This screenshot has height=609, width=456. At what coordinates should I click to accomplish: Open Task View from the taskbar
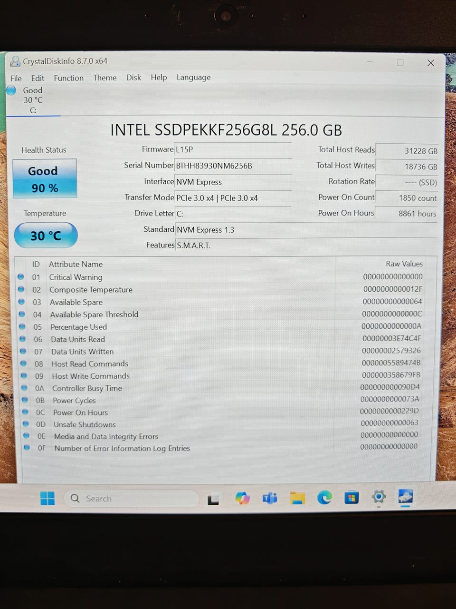pos(213,499)
